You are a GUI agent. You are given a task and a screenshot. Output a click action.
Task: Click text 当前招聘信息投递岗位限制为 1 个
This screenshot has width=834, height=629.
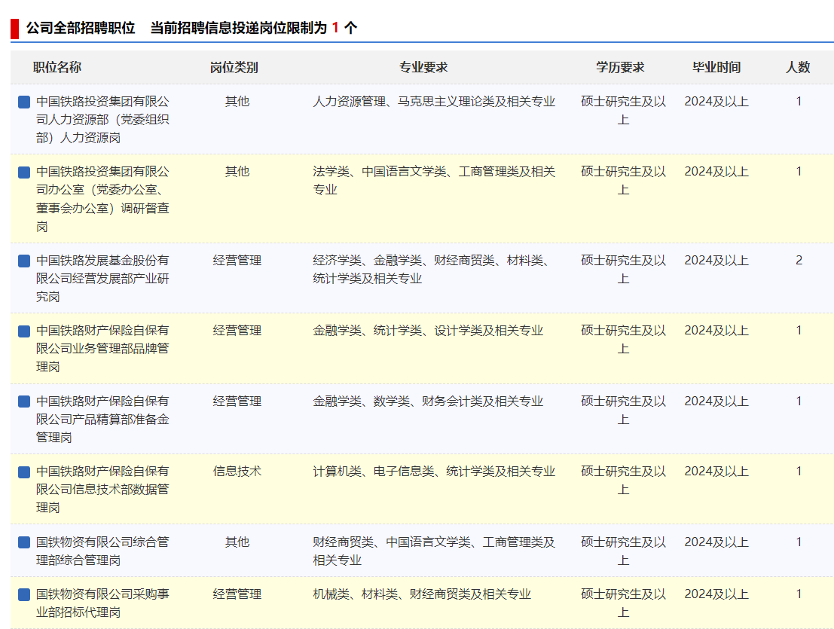(x=254, y=28)
